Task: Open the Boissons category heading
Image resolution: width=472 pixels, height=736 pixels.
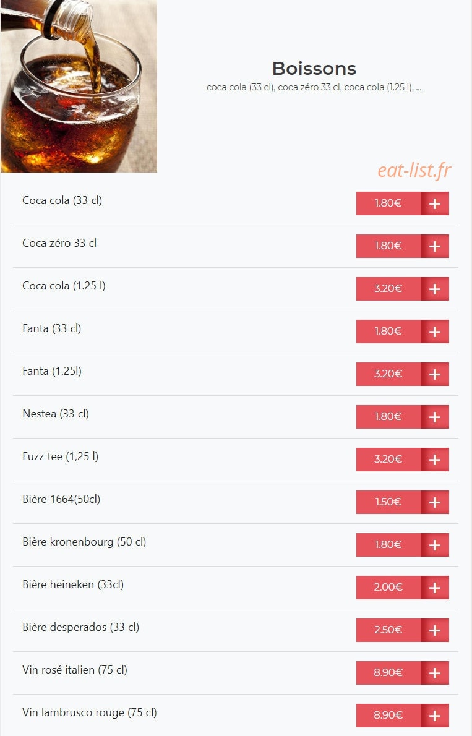Action: (314, 69)
